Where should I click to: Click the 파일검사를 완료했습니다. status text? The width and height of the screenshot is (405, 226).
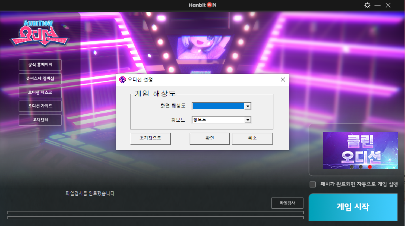point(90,193)
